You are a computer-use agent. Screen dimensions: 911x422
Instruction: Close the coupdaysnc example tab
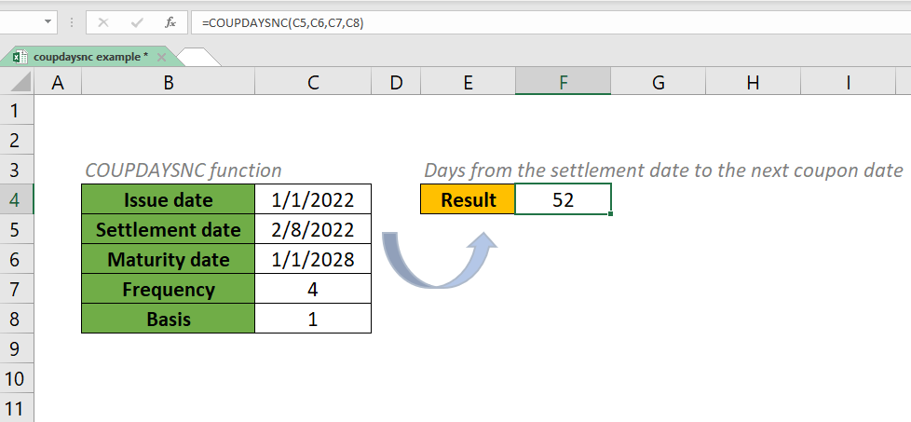point(160,57)
